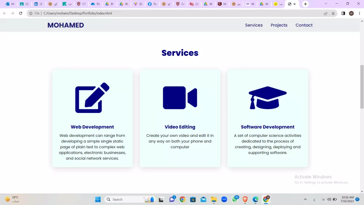
Task: Open the browser side panel
Action: click(x=343, y=13)
